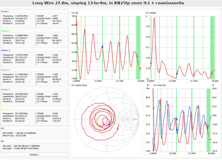Click the Min gain value "-102.293 dB @ 21.1890MHz"

[26, 146]
